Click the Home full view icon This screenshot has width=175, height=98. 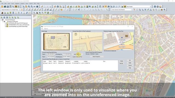tap(37, 7)
